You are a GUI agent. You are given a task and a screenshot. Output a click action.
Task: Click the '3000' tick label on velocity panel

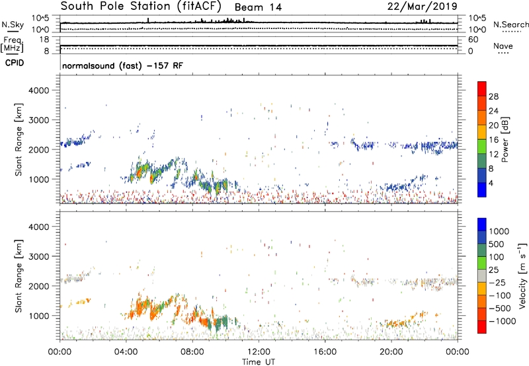pyautogui.click(x=38, y=256)
